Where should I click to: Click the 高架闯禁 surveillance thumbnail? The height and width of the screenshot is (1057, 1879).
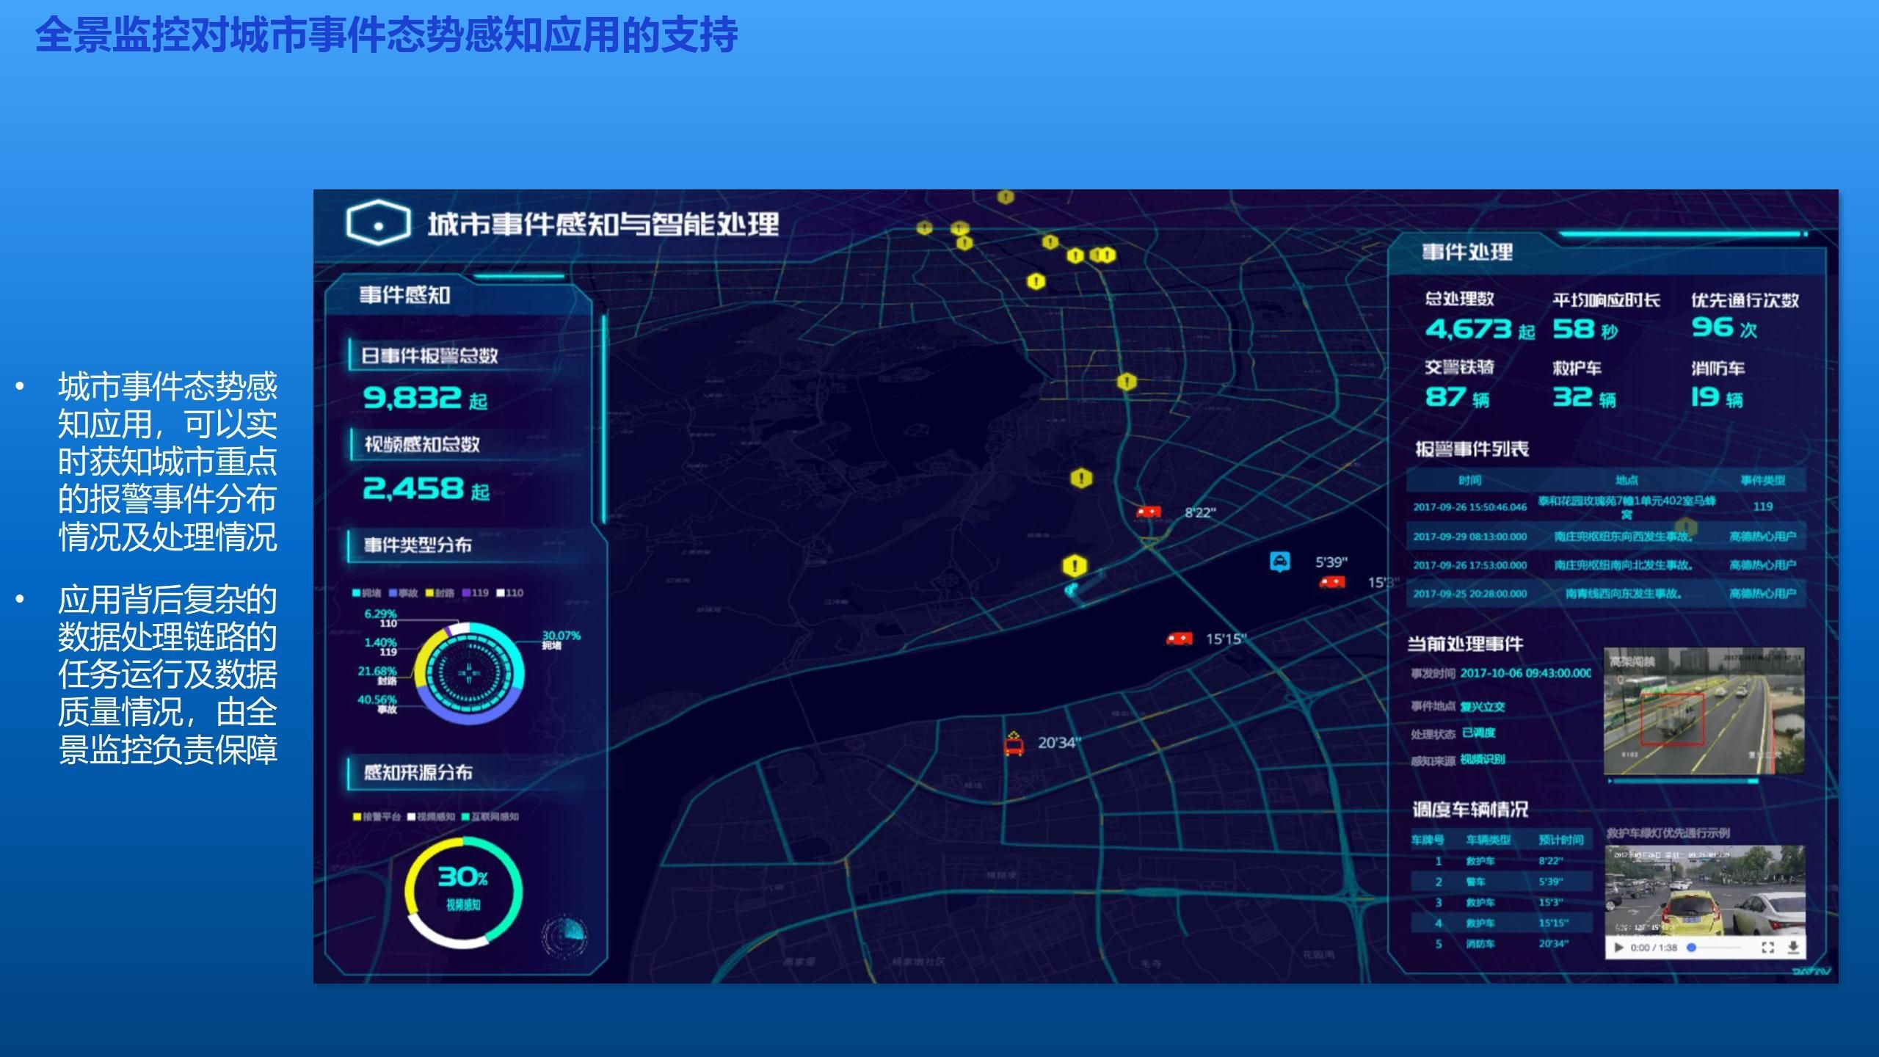point(1703,711)
